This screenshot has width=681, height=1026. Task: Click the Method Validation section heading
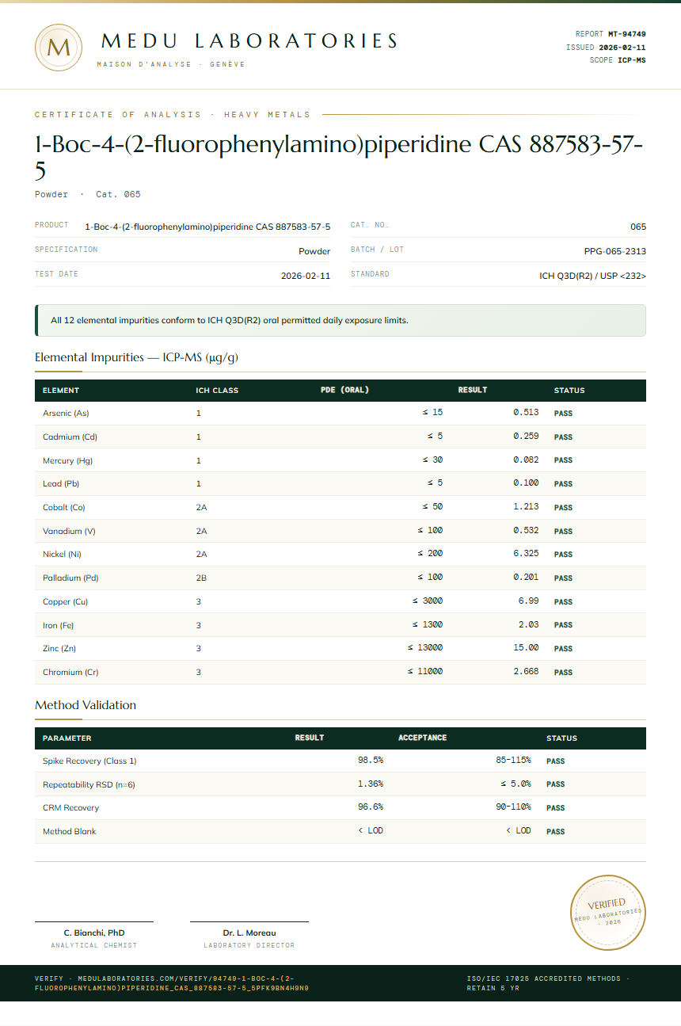[86, 705]
